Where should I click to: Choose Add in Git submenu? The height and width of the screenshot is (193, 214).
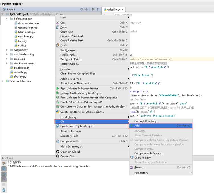point(160,126)
